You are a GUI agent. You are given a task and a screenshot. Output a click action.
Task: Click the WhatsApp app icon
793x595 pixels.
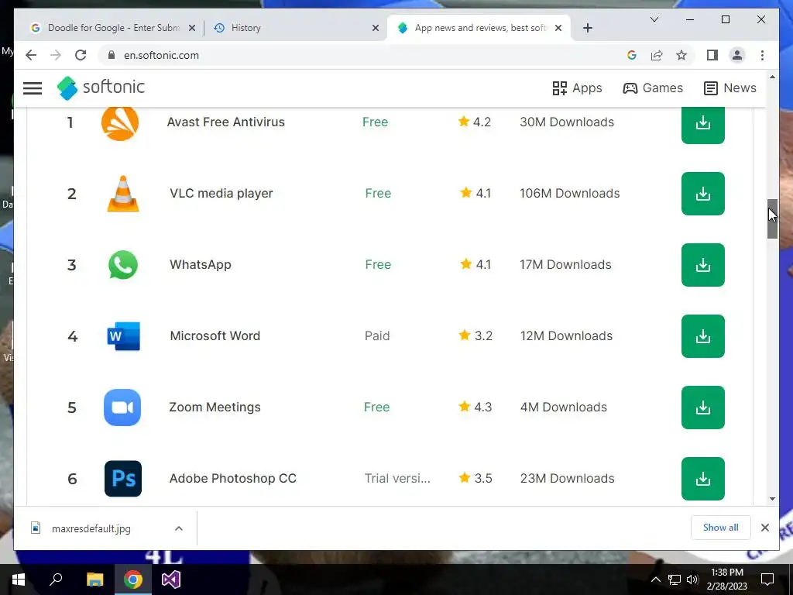(123, 265)
